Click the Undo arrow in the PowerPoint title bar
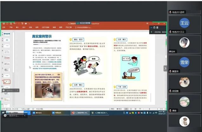Image resolution: width=202 pixels, height=132 pixels. tap(14, 23)
